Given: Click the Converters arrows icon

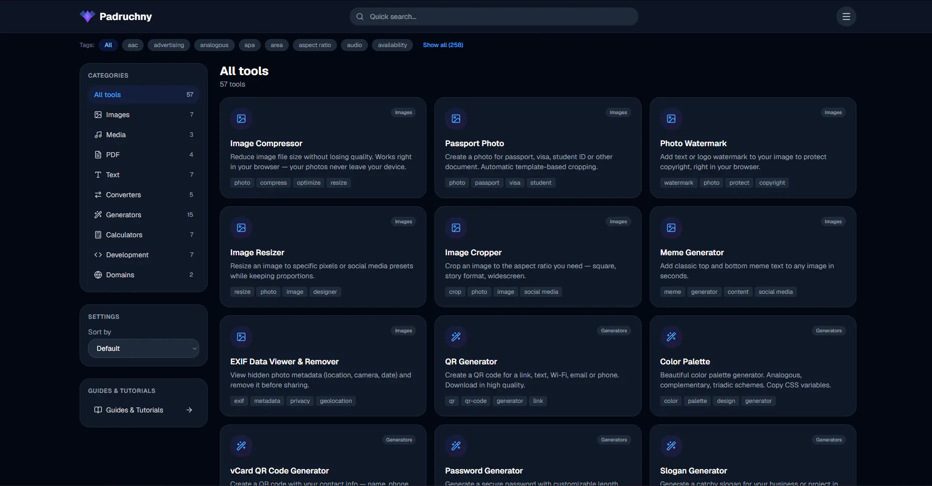Looking at the screenshot, I should 98,195.
